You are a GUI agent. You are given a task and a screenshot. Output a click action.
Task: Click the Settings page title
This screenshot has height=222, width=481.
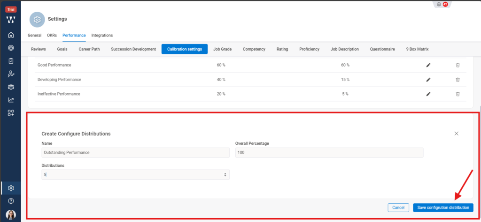tap(57, 19)
